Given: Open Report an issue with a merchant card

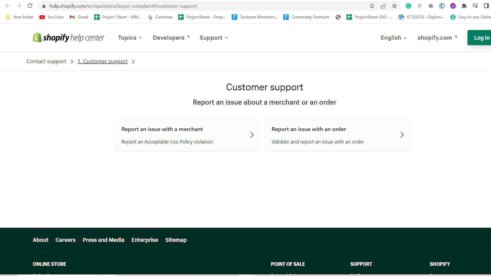Looking at the screenshot, I should (187, 135).
